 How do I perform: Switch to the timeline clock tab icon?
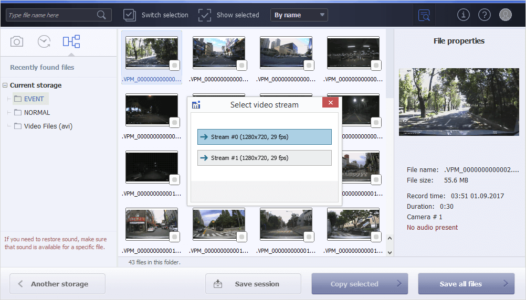click(x=44, y=41)
